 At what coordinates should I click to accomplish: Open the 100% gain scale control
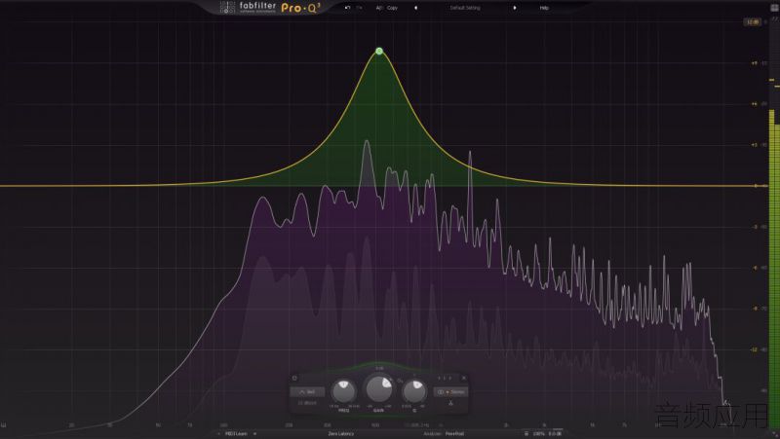point(539,433)
